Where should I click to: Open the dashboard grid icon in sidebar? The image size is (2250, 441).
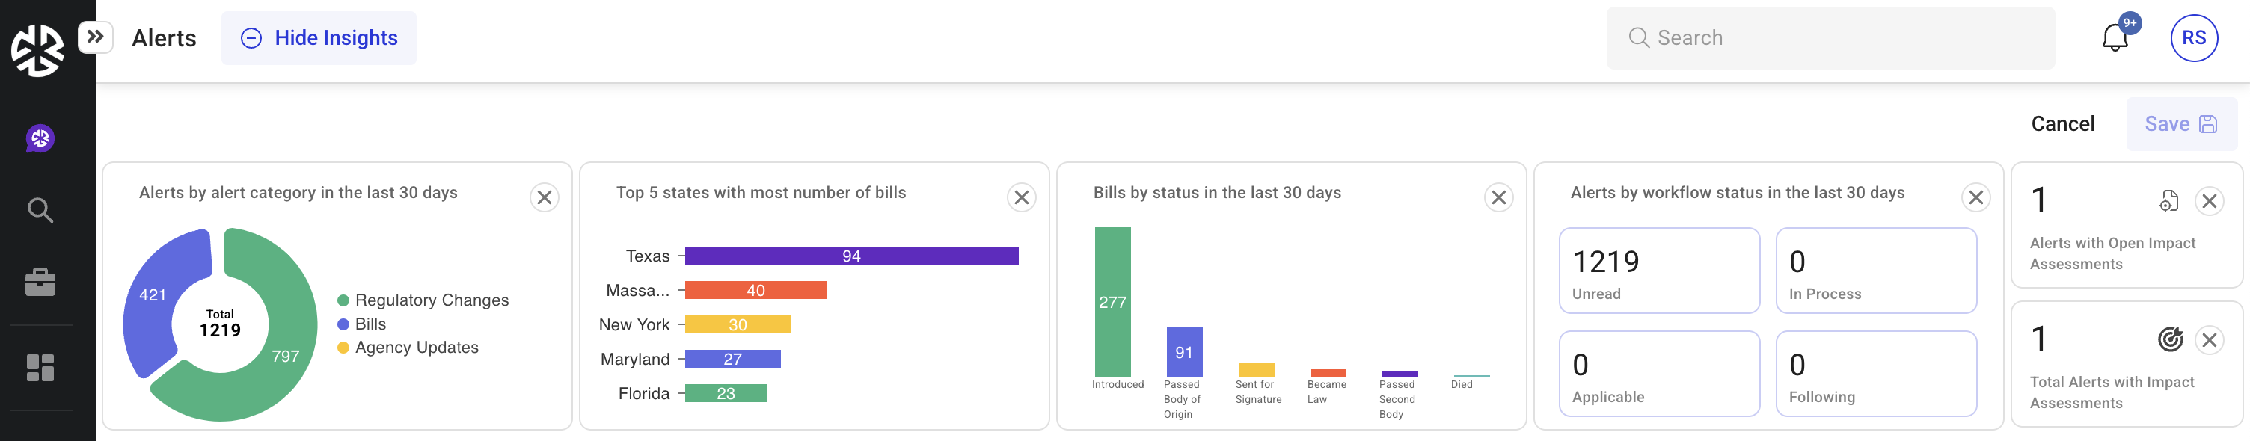pos(40,368)
